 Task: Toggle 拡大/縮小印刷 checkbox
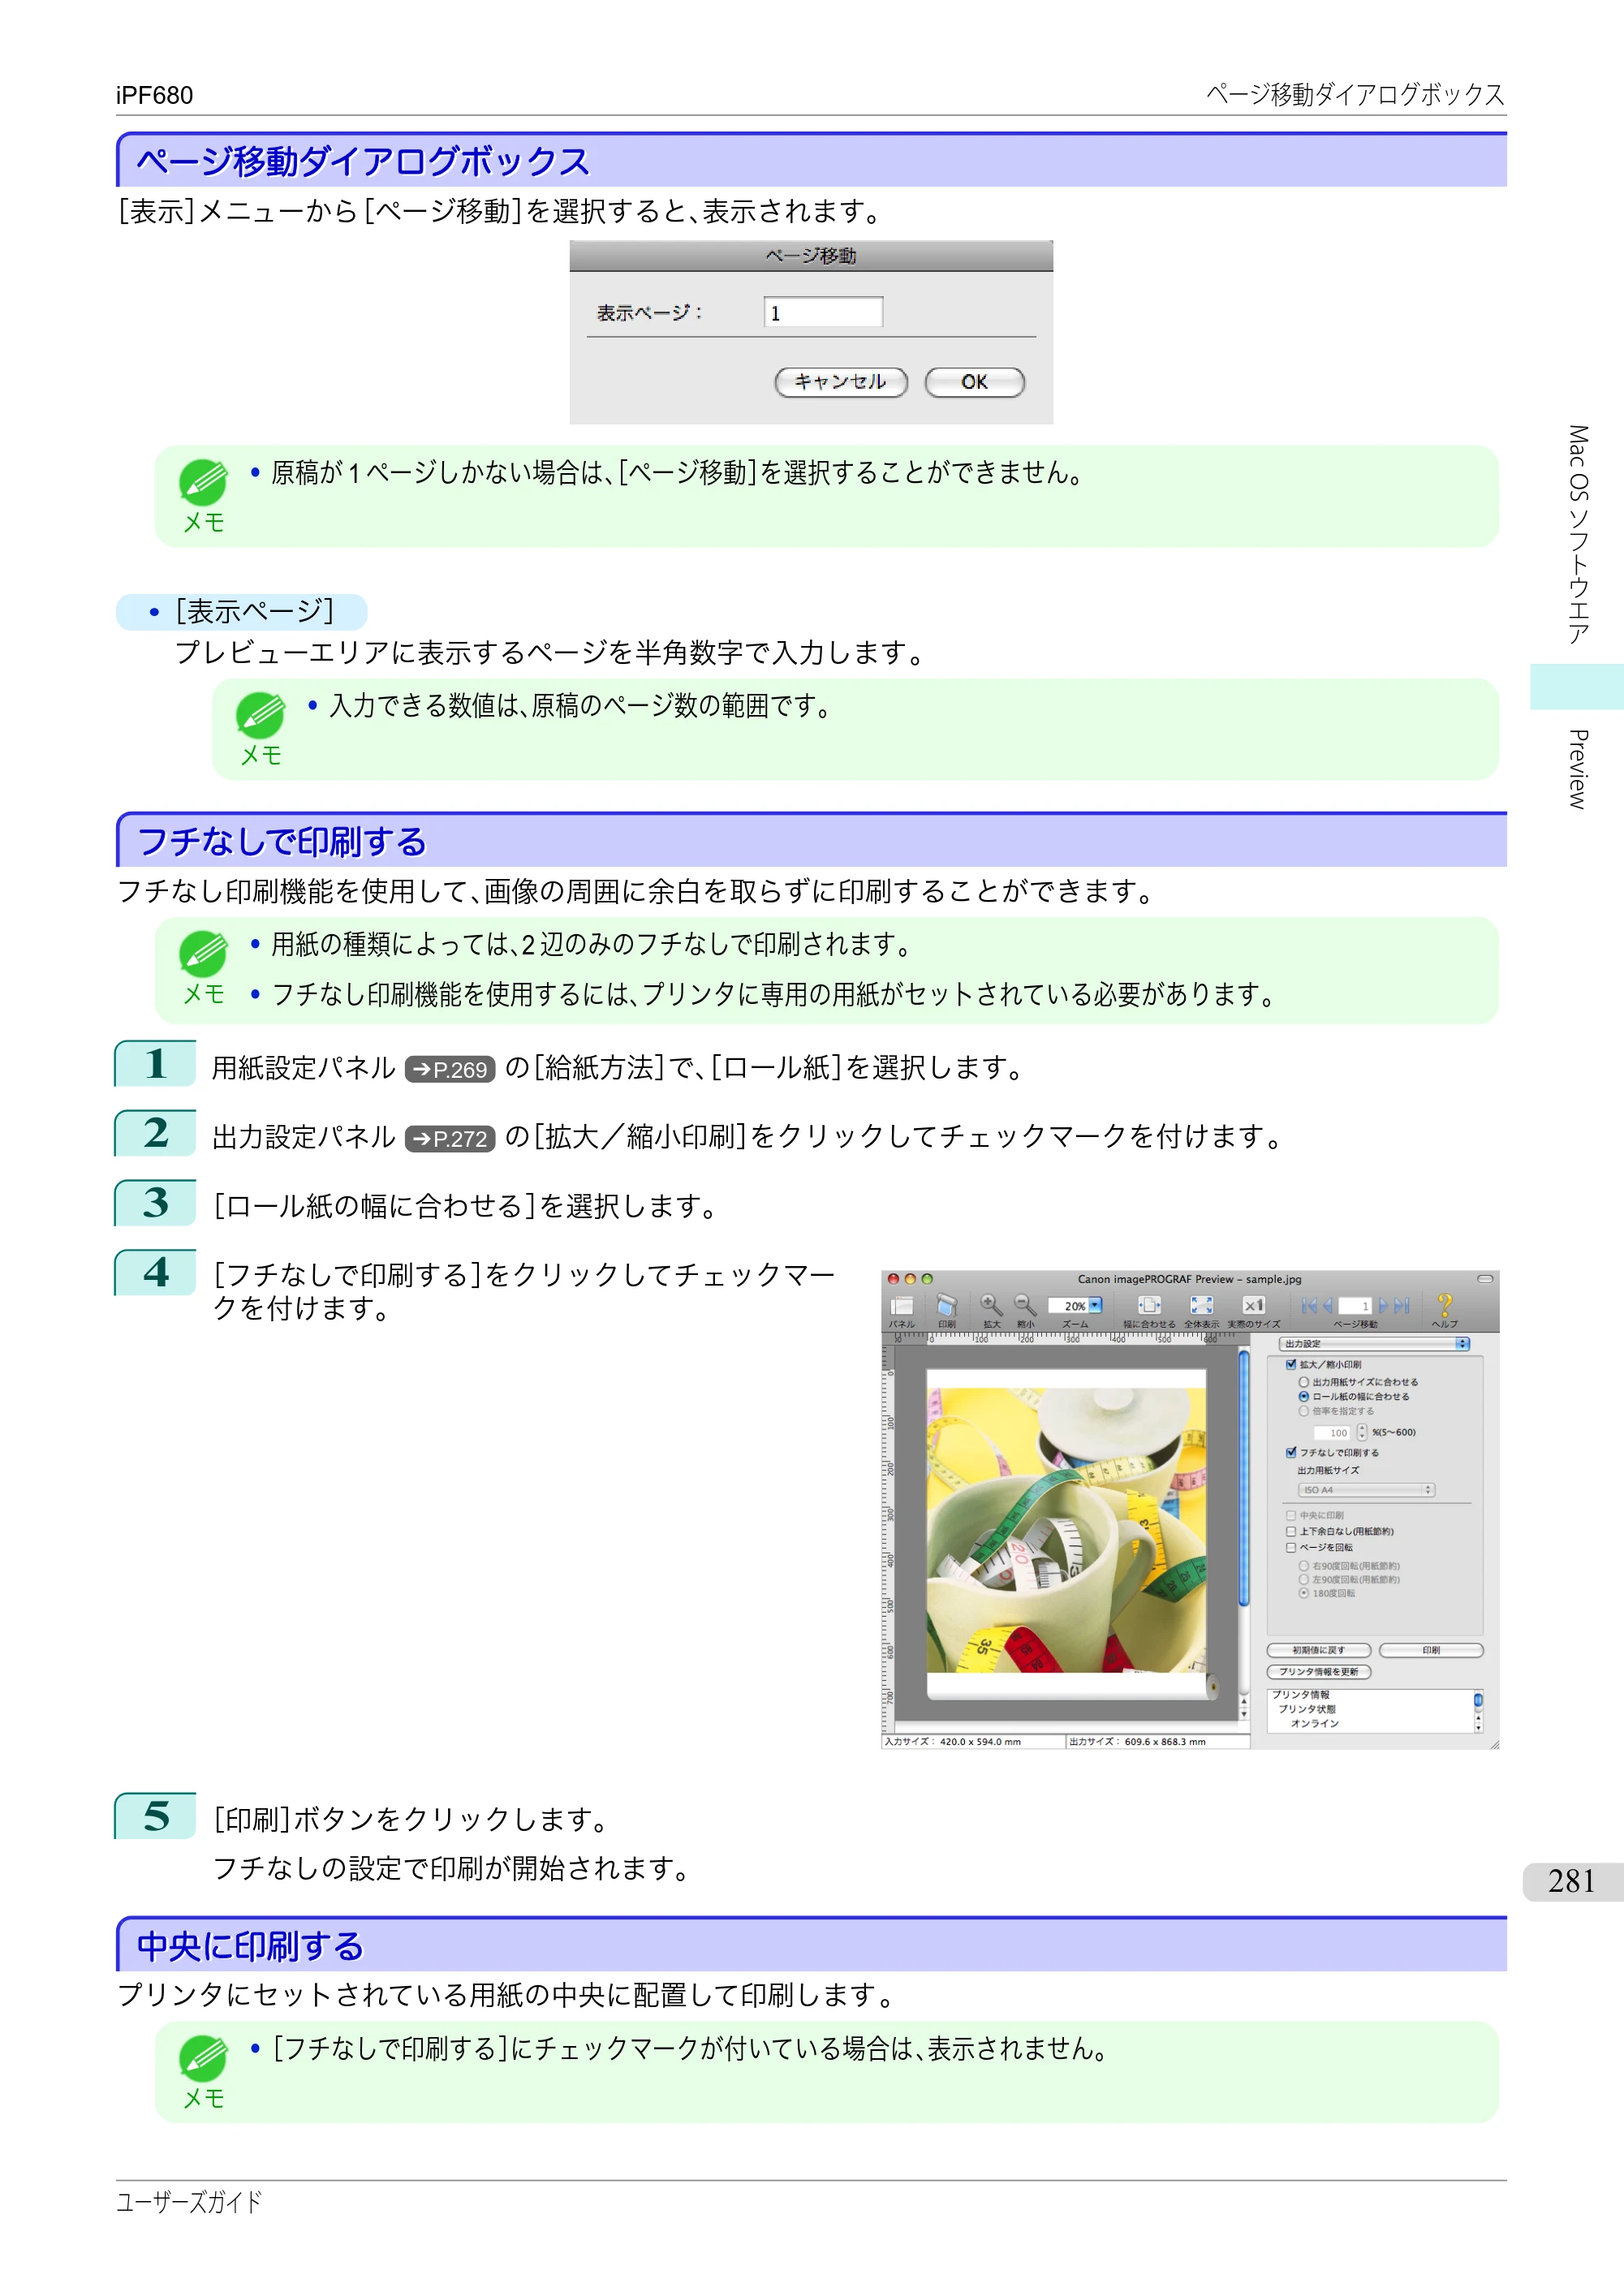coord(1291,1364)
